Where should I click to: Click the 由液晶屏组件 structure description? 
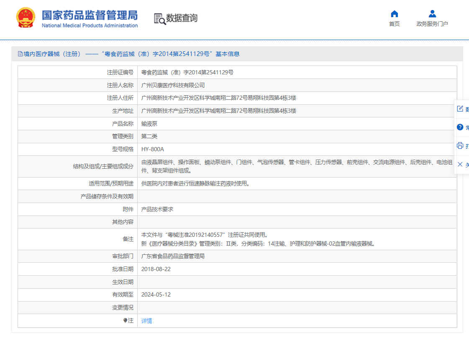click(297, 166)
